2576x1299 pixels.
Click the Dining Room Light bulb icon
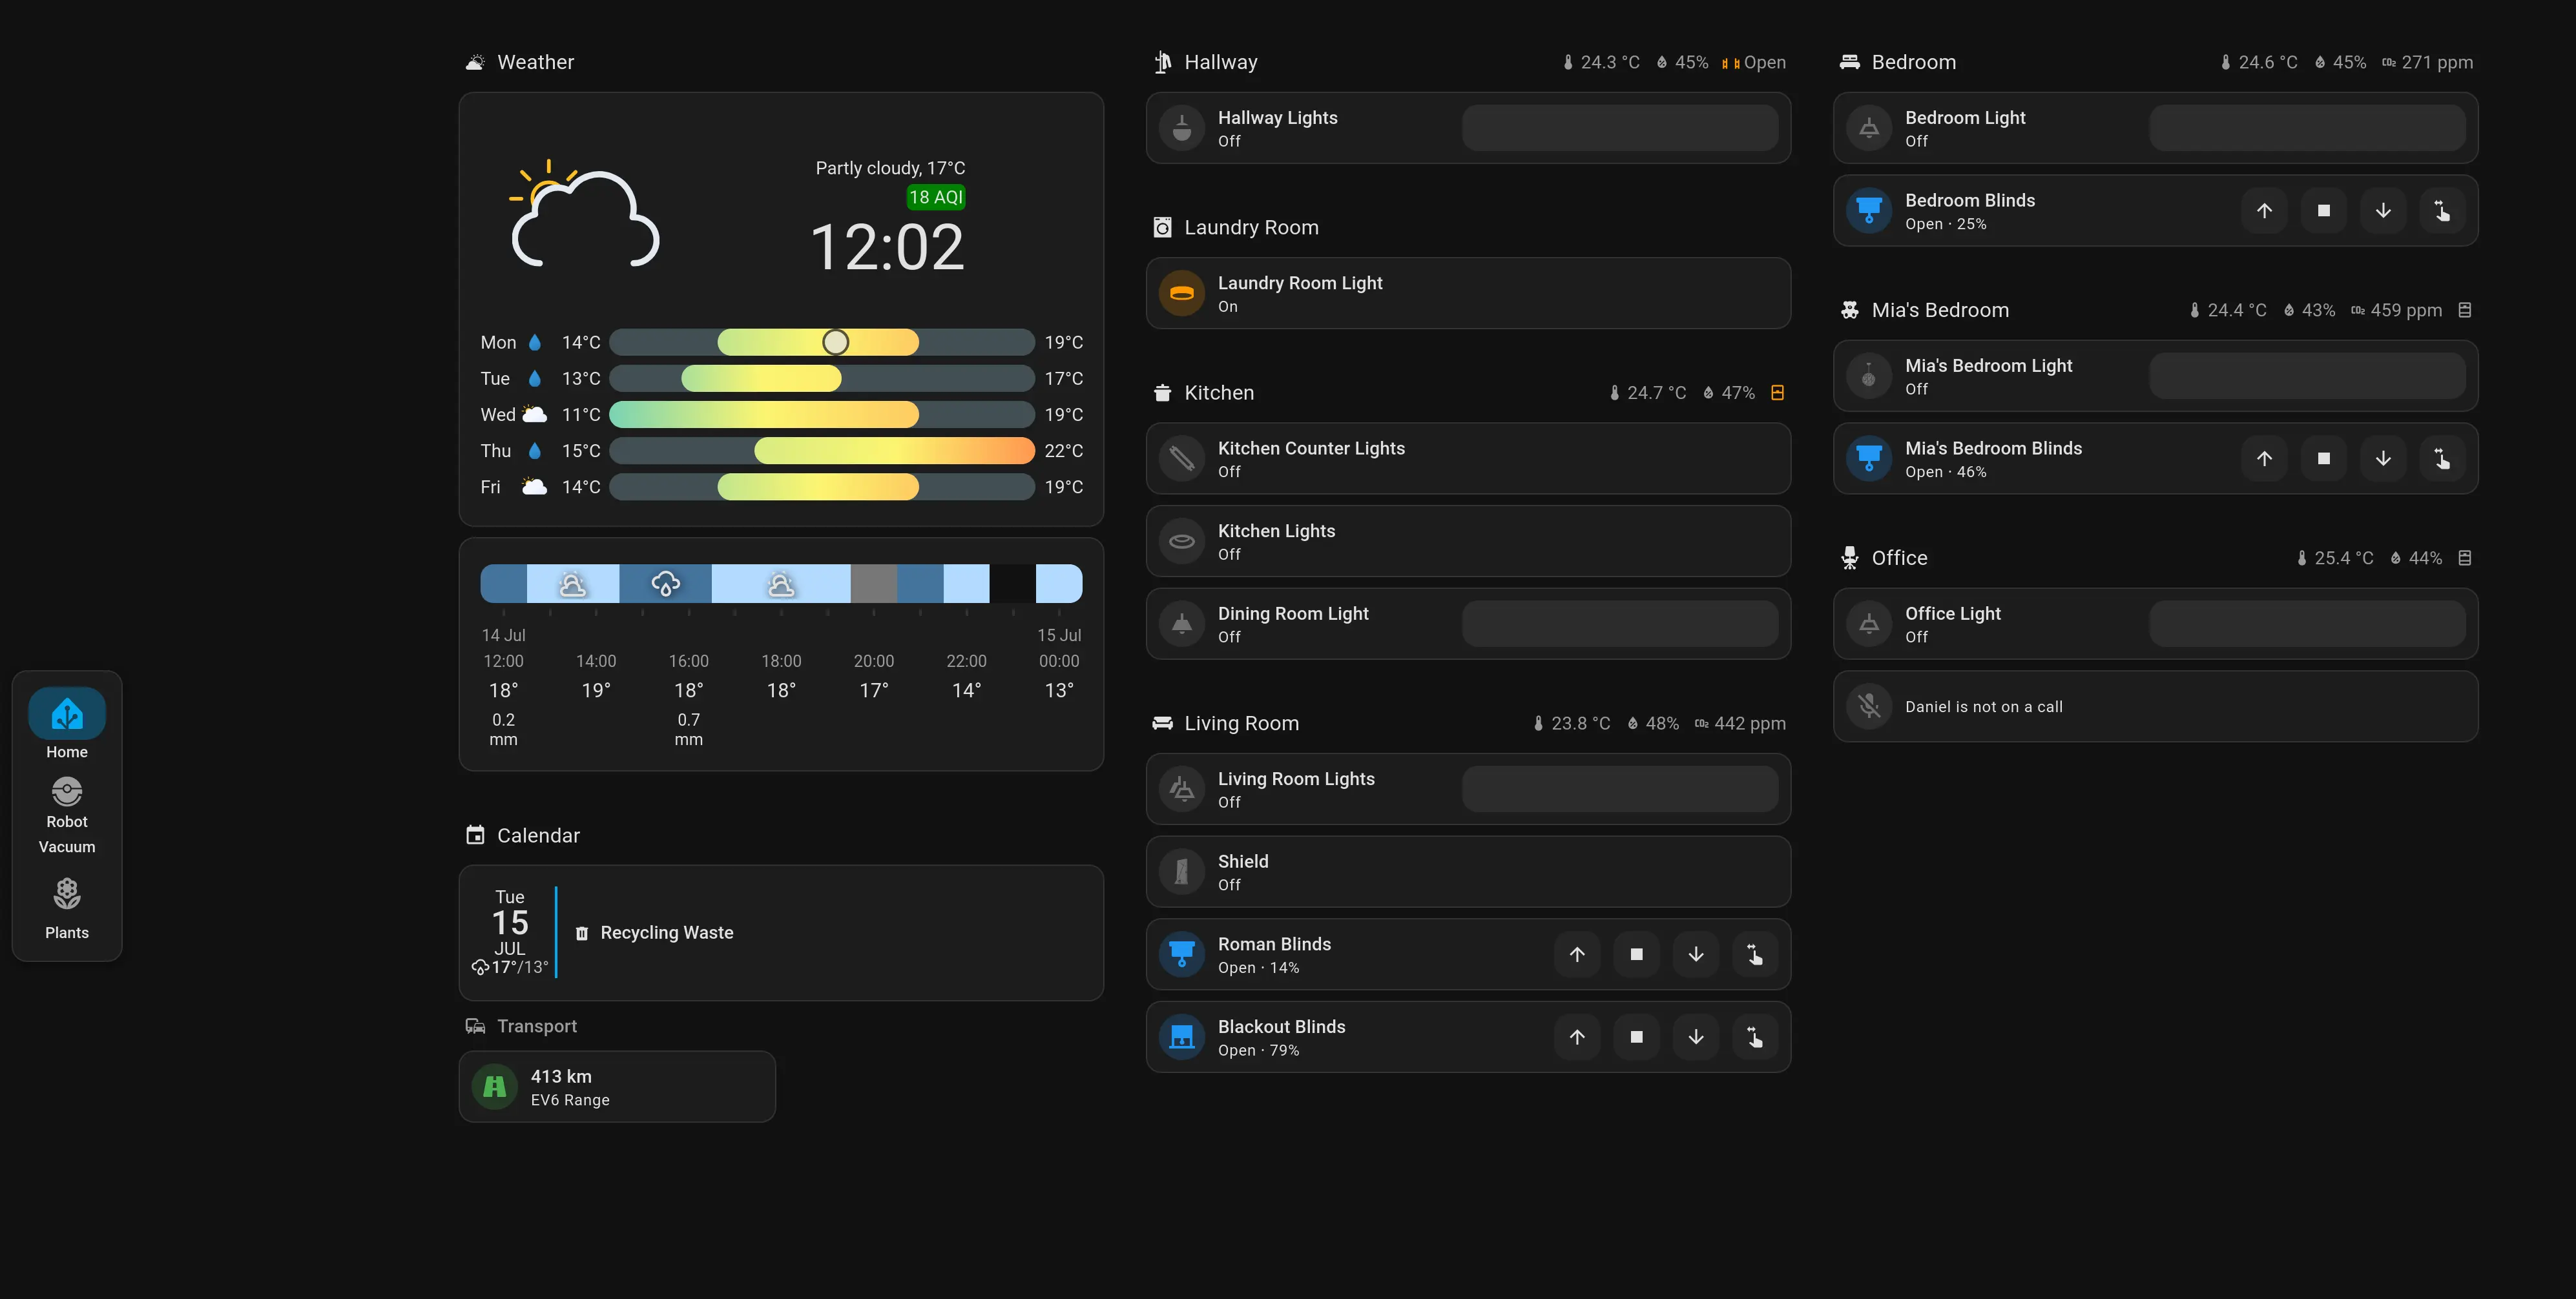click(x=1182, y=622)
